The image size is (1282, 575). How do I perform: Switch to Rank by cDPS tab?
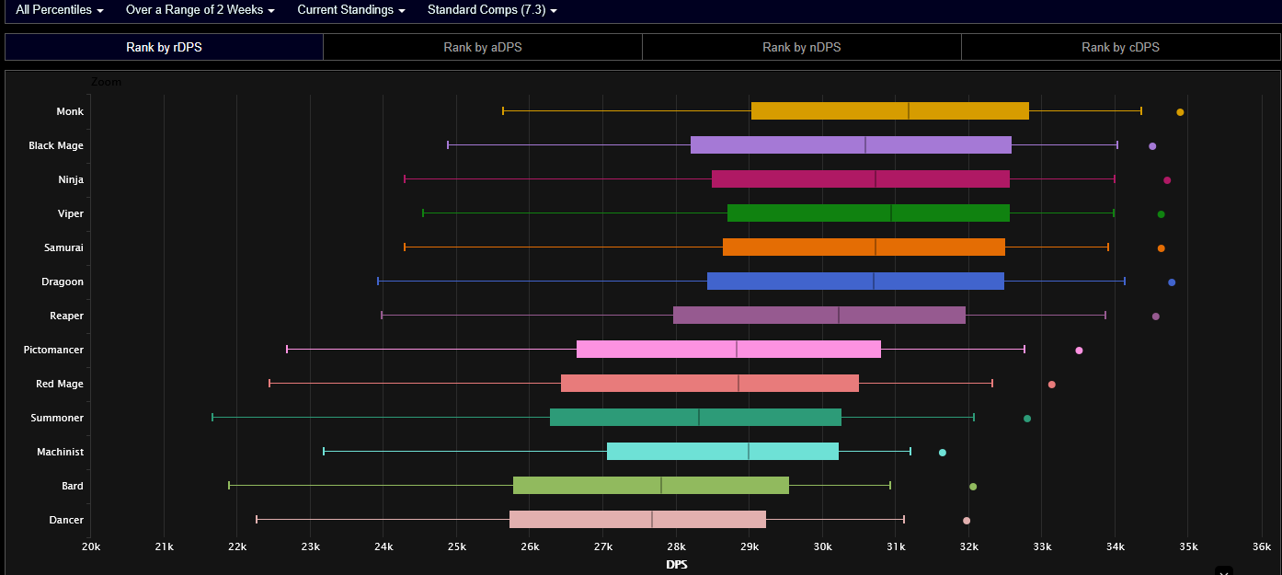pyautogui.click(x=1120, y=47)
